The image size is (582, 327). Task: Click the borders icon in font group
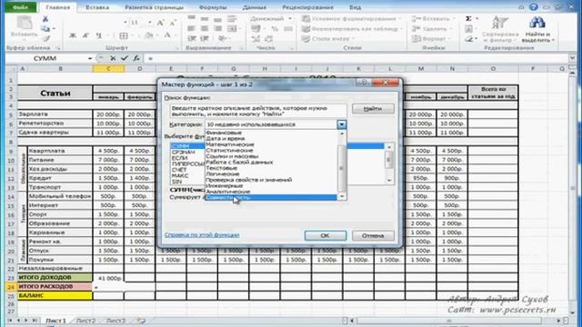[x=124, y=35]
